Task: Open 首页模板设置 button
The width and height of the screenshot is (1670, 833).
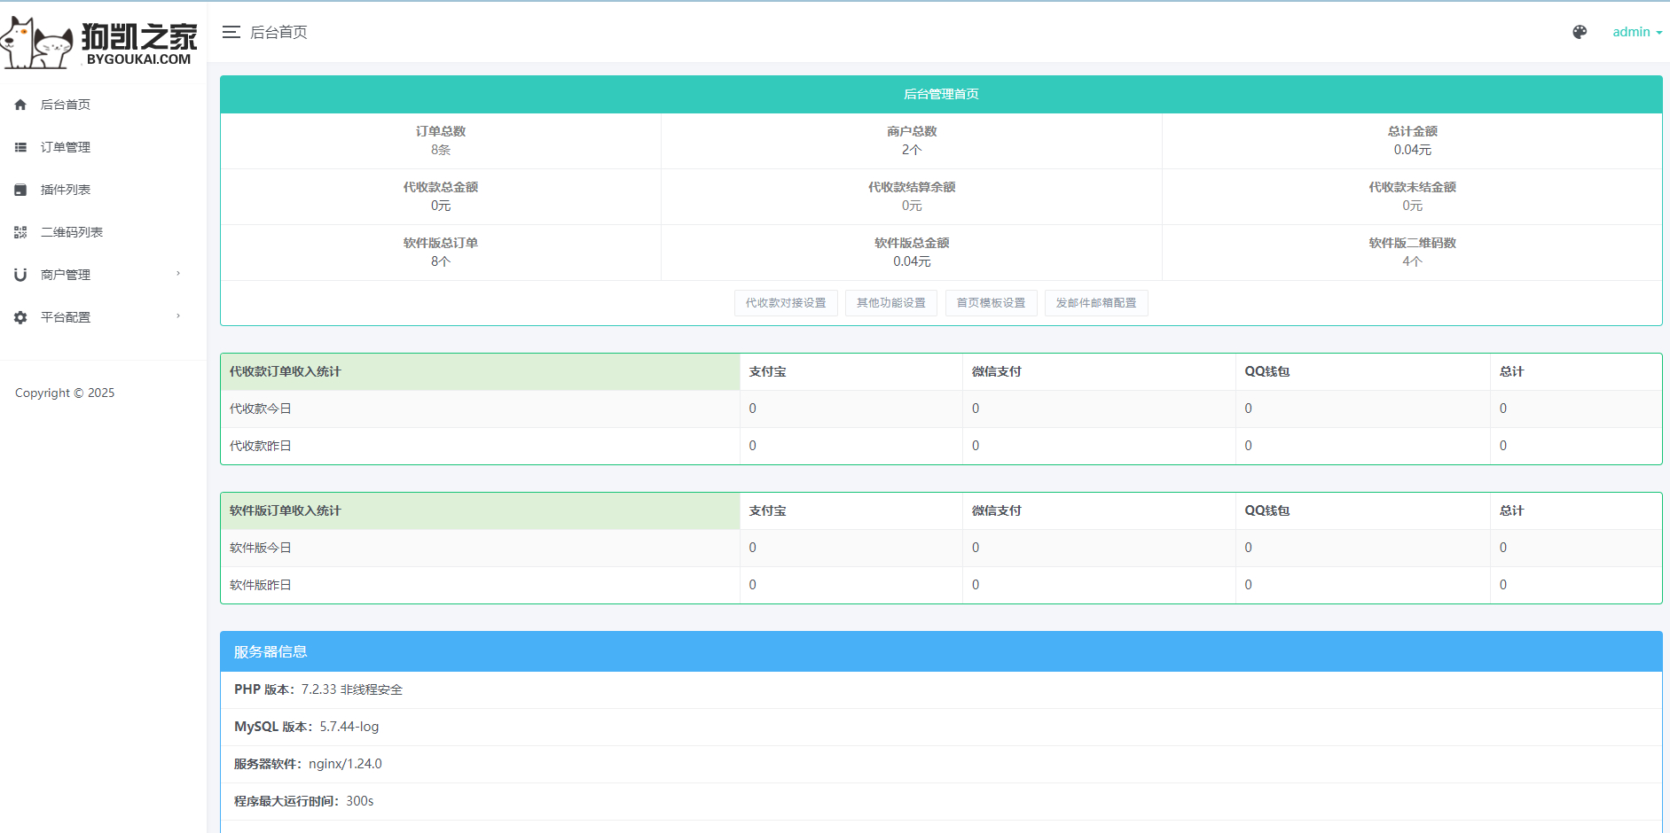Action: pyautogui.click(x=992, y=303)
